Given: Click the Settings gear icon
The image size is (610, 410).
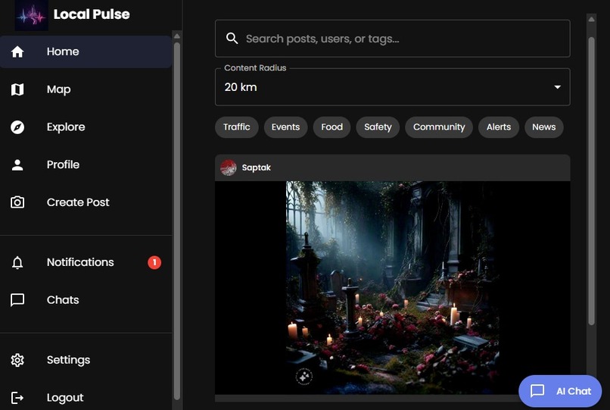Looking at the screenshot, I should [x=17, y=360].
